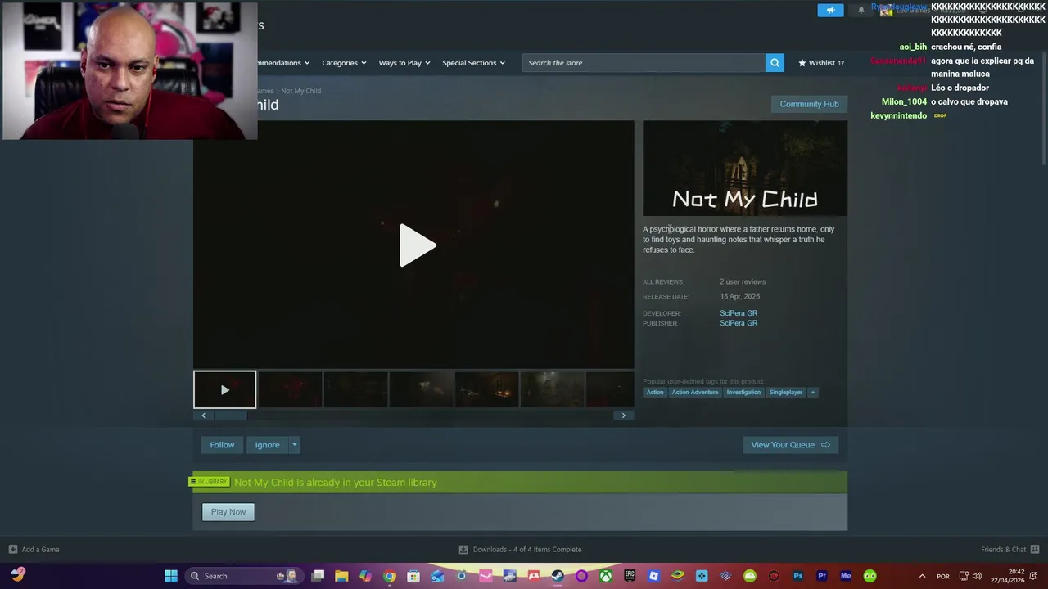The height and width of the screenshot is (589, 1048).
Task: Click the POR language indicator
Action: click(943, 576)
